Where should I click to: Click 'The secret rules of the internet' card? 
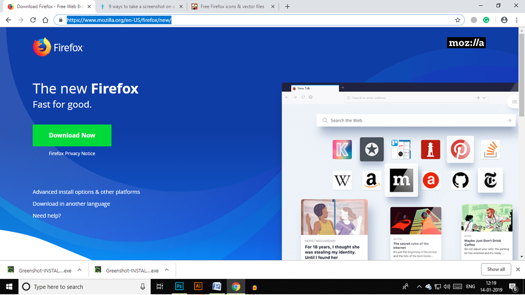coord(416,233)
